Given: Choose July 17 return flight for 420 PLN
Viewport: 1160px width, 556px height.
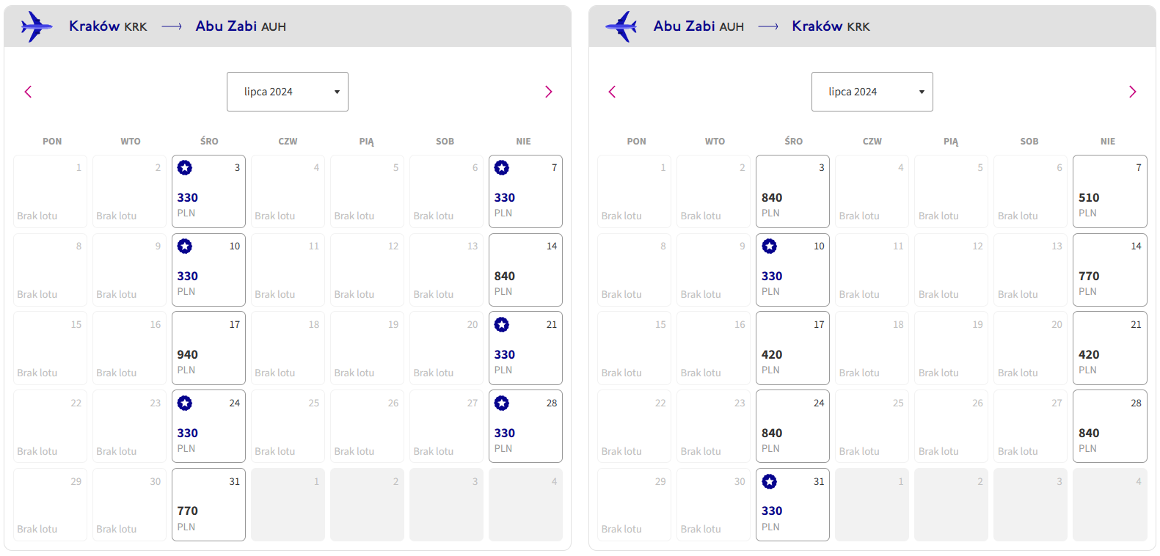Looking at the screenshot, I should coord(792,348).
